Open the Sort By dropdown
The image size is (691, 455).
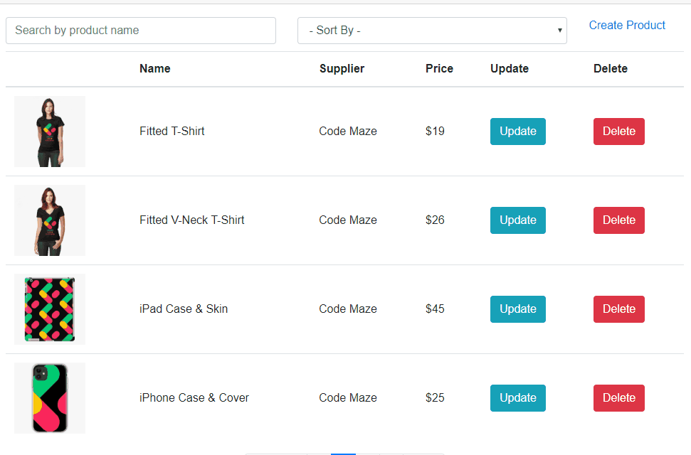click(x=432, y=31)
